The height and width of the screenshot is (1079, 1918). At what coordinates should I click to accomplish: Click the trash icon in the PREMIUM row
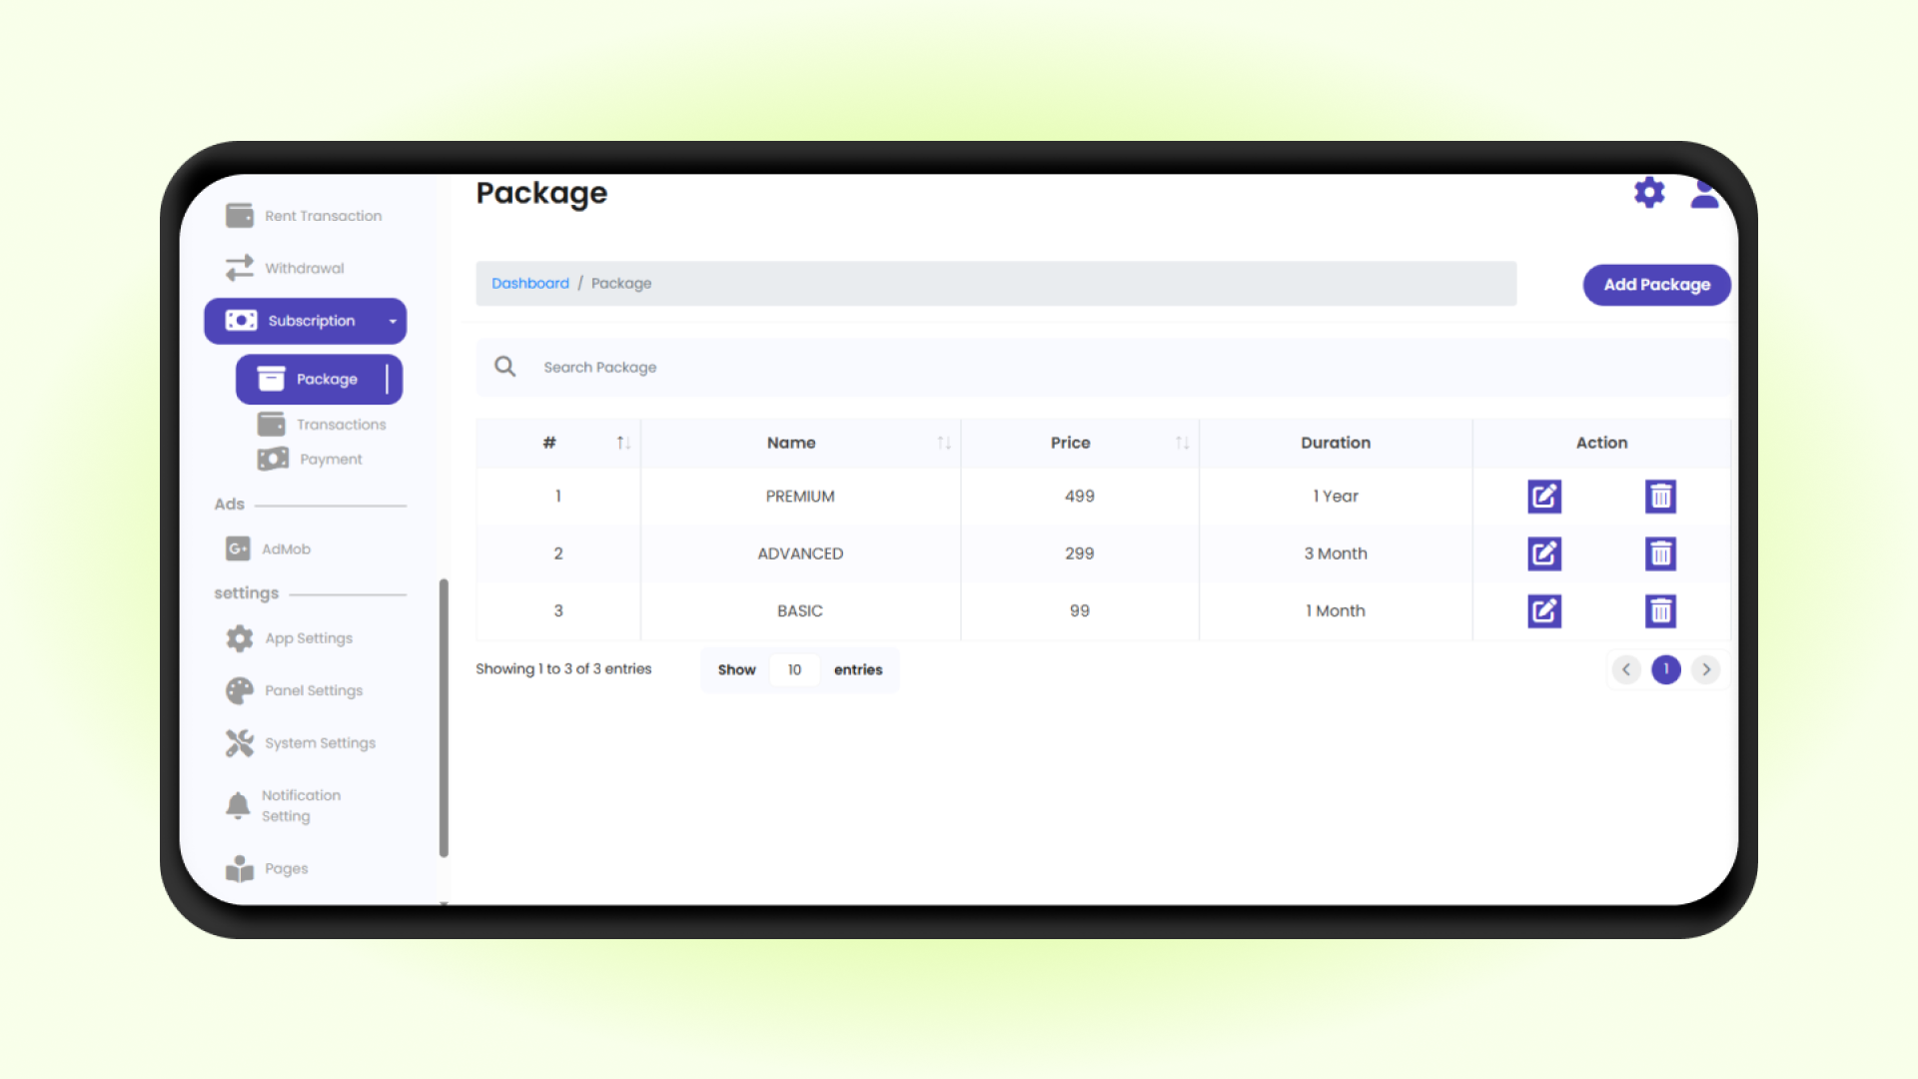1660,497
